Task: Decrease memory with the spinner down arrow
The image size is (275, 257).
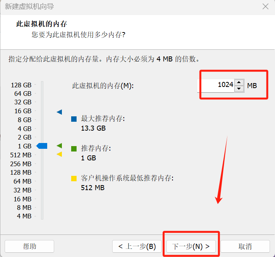Action: [239, 89]
